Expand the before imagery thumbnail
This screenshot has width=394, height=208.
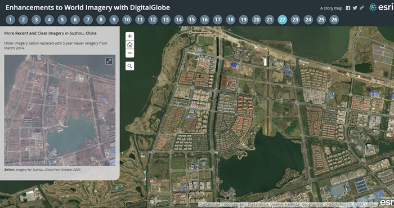(x=109, y=61)
